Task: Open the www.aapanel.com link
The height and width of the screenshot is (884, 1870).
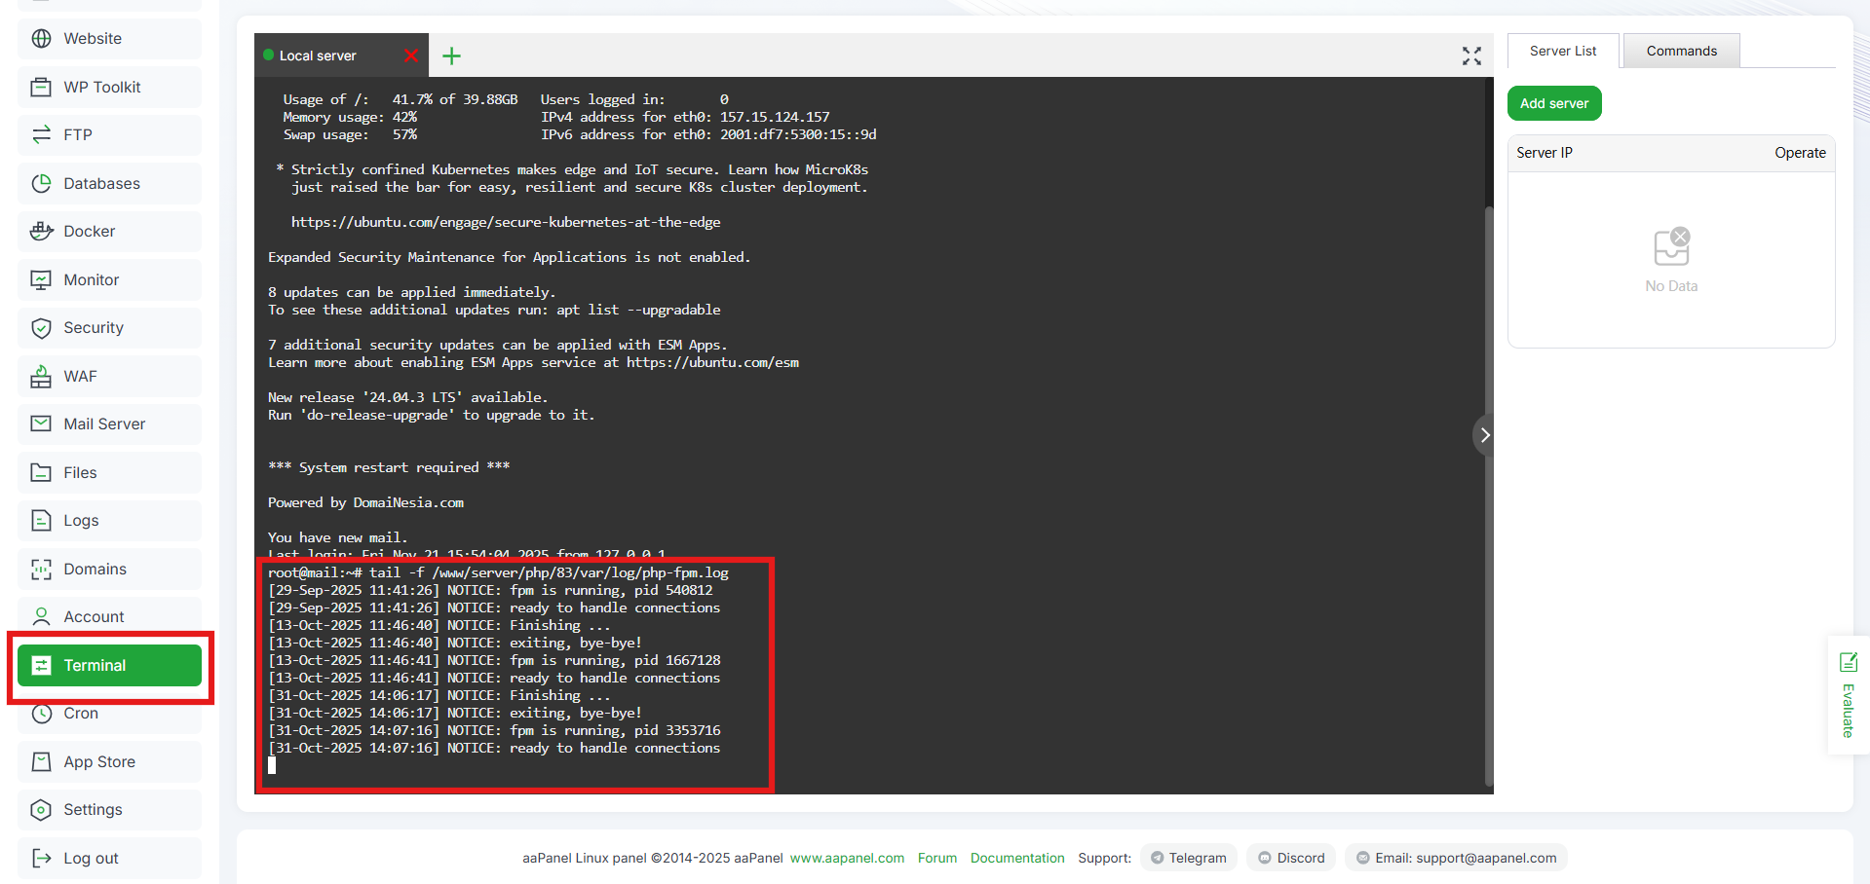Action: (847, 858)
